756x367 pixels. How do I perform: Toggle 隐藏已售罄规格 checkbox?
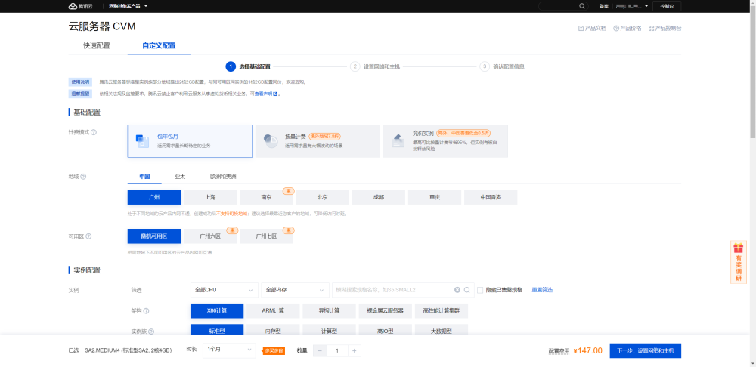click(480, 290)
